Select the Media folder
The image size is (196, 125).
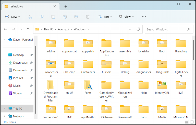(162, 112)
